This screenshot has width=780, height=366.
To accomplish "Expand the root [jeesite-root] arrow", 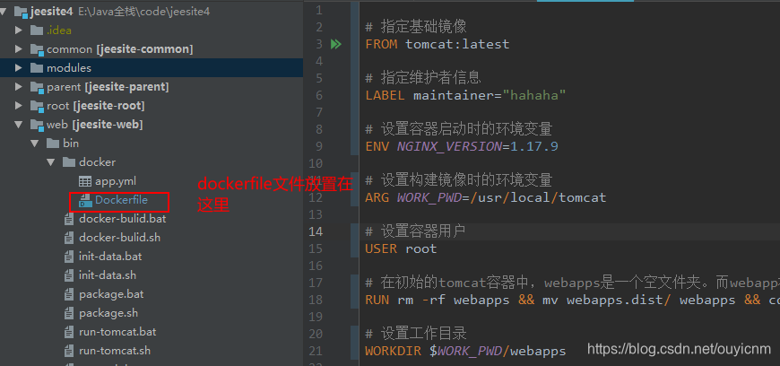I will 19,106.
